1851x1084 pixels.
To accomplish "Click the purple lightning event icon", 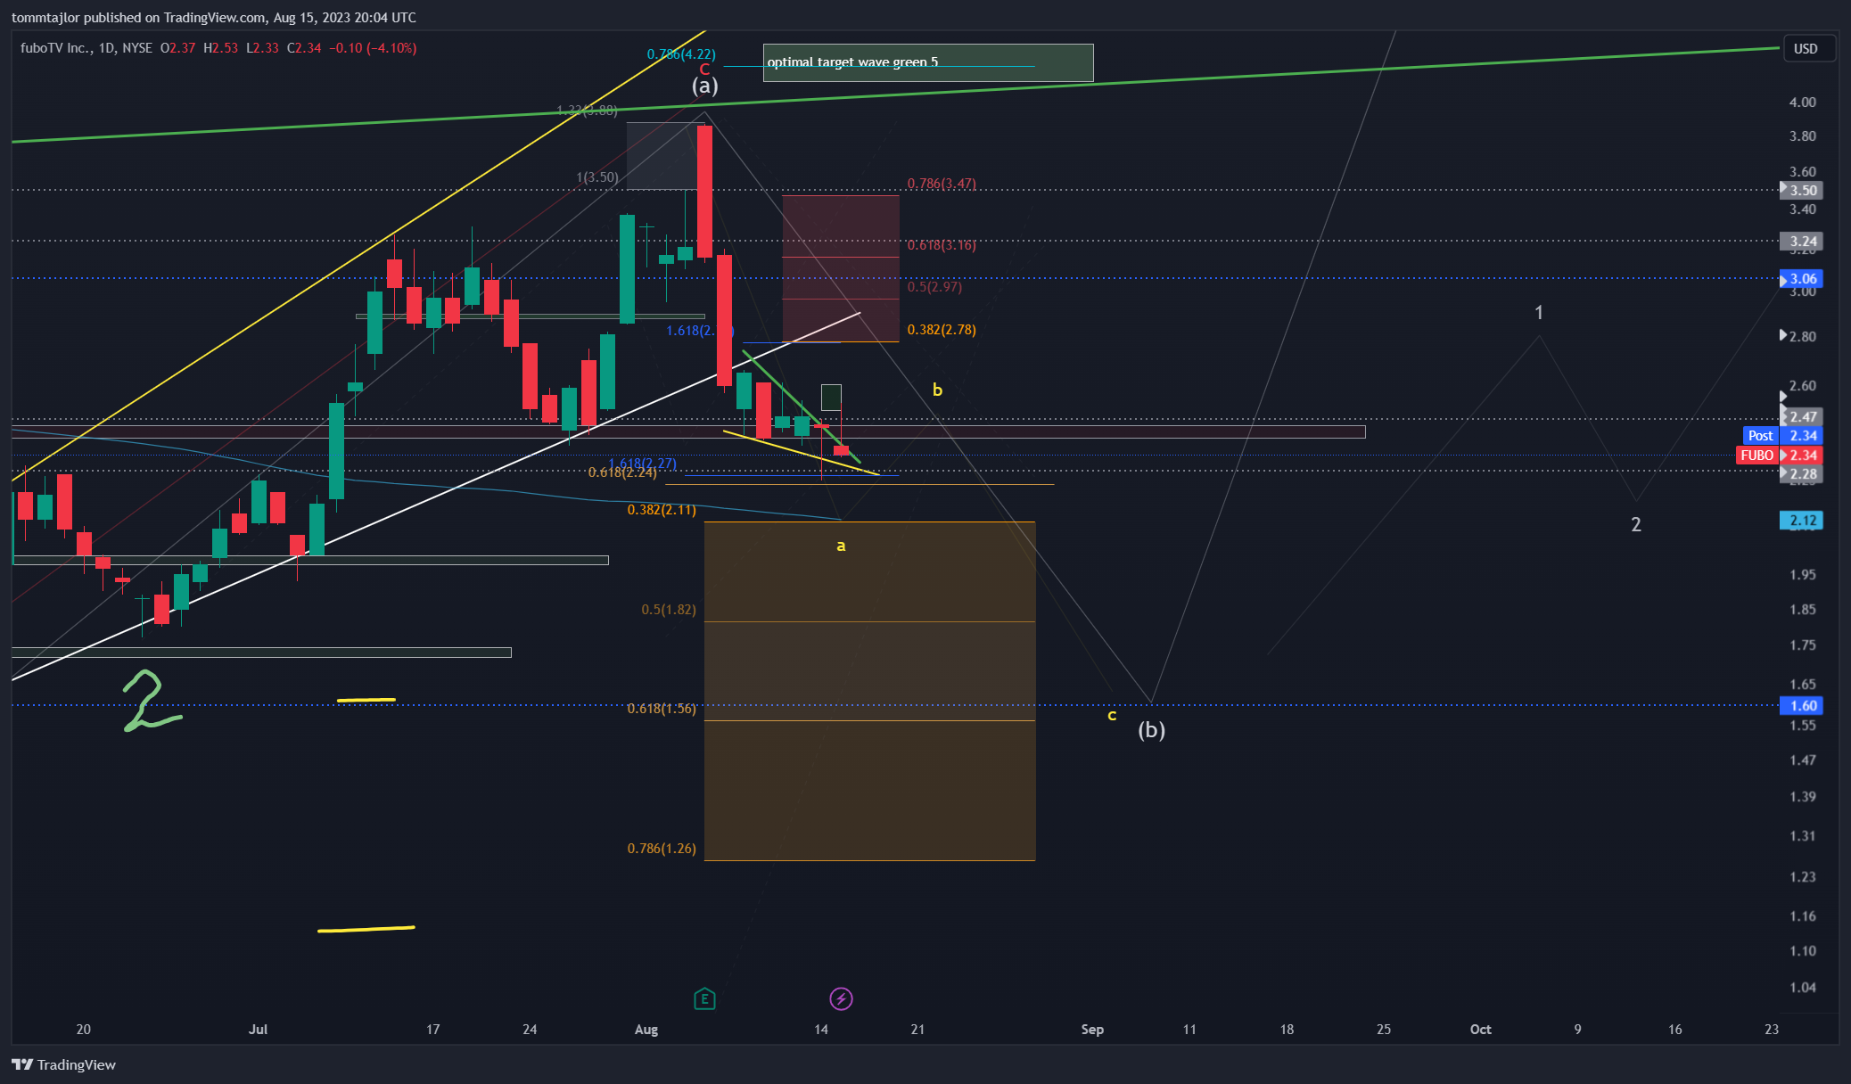I will click(x=841, y=998).
